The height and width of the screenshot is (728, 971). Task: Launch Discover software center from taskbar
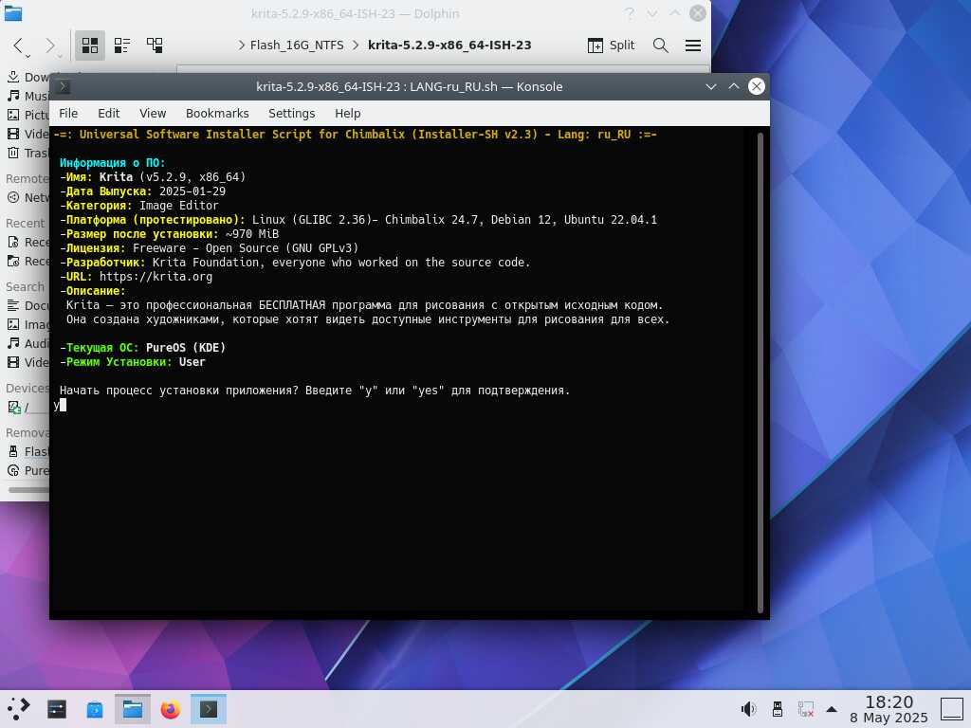[95, 709]
